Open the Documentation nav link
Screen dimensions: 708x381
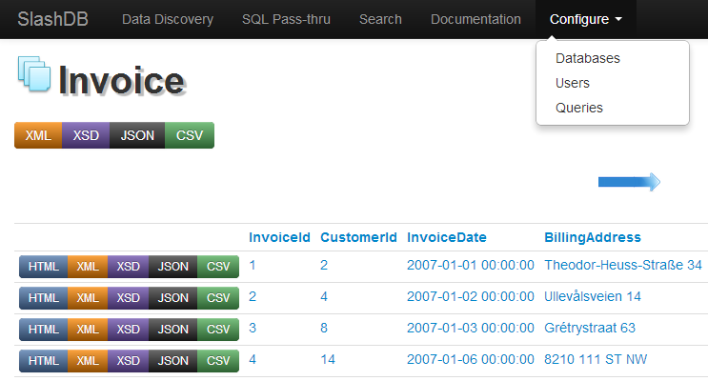click(x=475, y=19)
